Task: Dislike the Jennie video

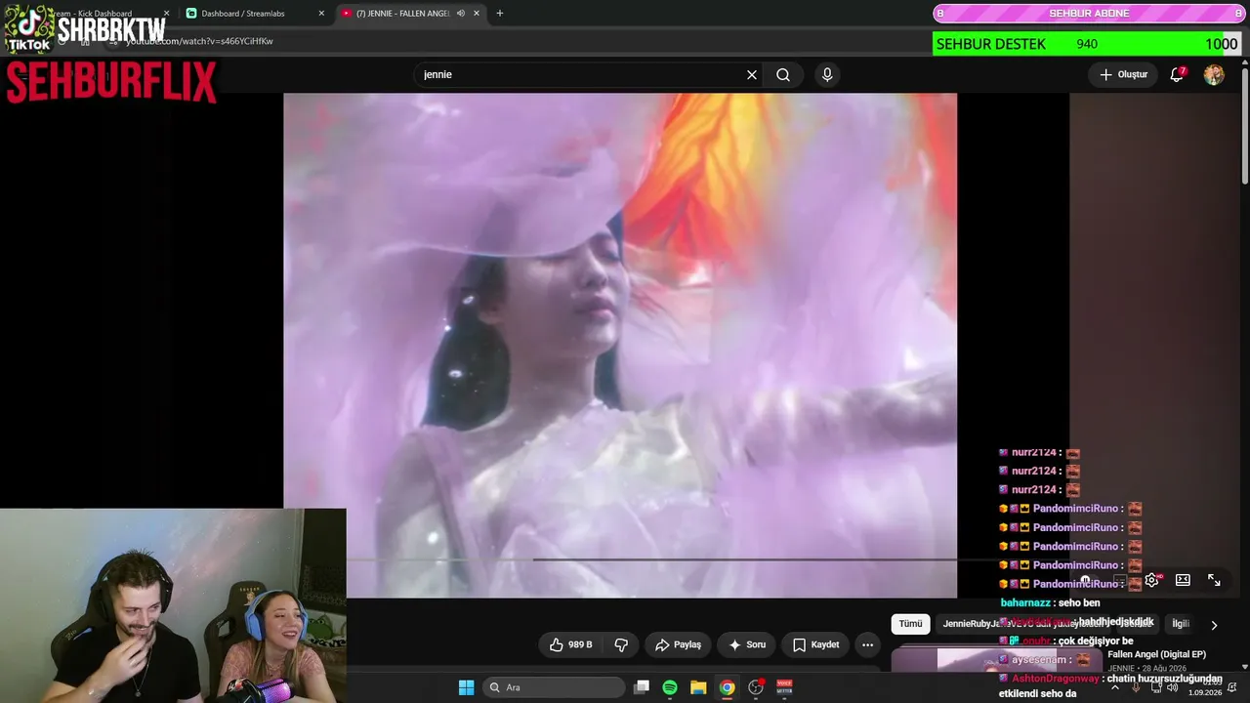Action: coord(621,644)
